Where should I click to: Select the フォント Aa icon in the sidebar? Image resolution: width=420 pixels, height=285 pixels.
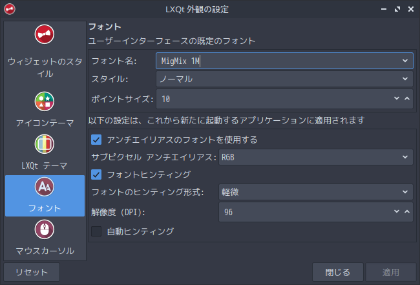tap(45, 187)
